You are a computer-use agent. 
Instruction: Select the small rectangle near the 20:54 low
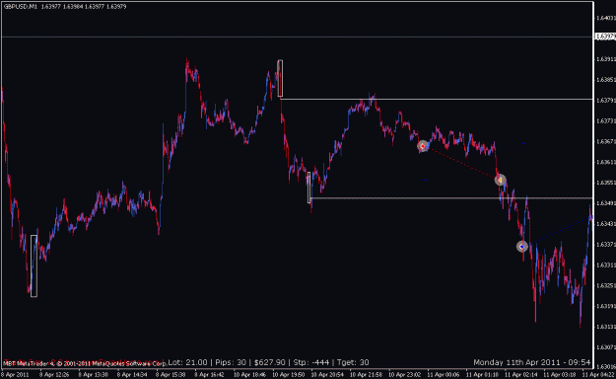(309, 188)
